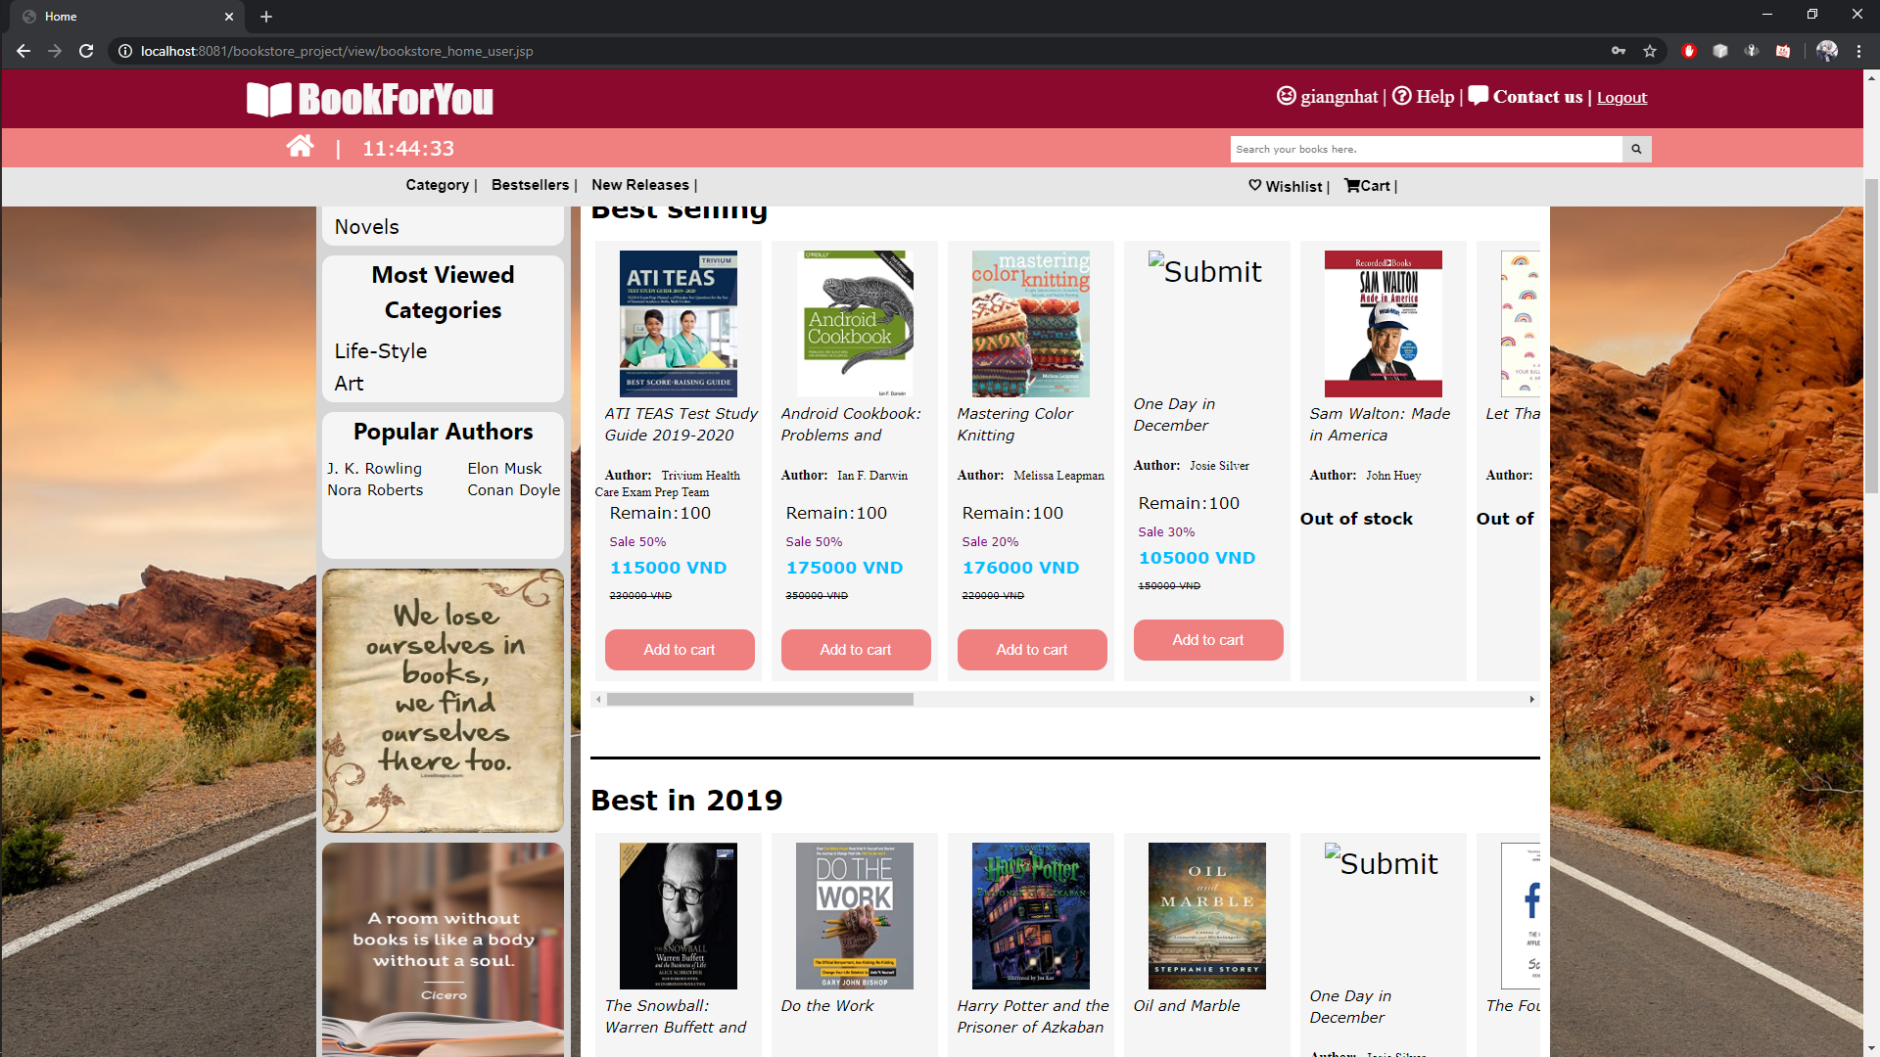Click the smiley user icon next to giangnhat
1880x1057 pixels.
(x=1286, y=96)
